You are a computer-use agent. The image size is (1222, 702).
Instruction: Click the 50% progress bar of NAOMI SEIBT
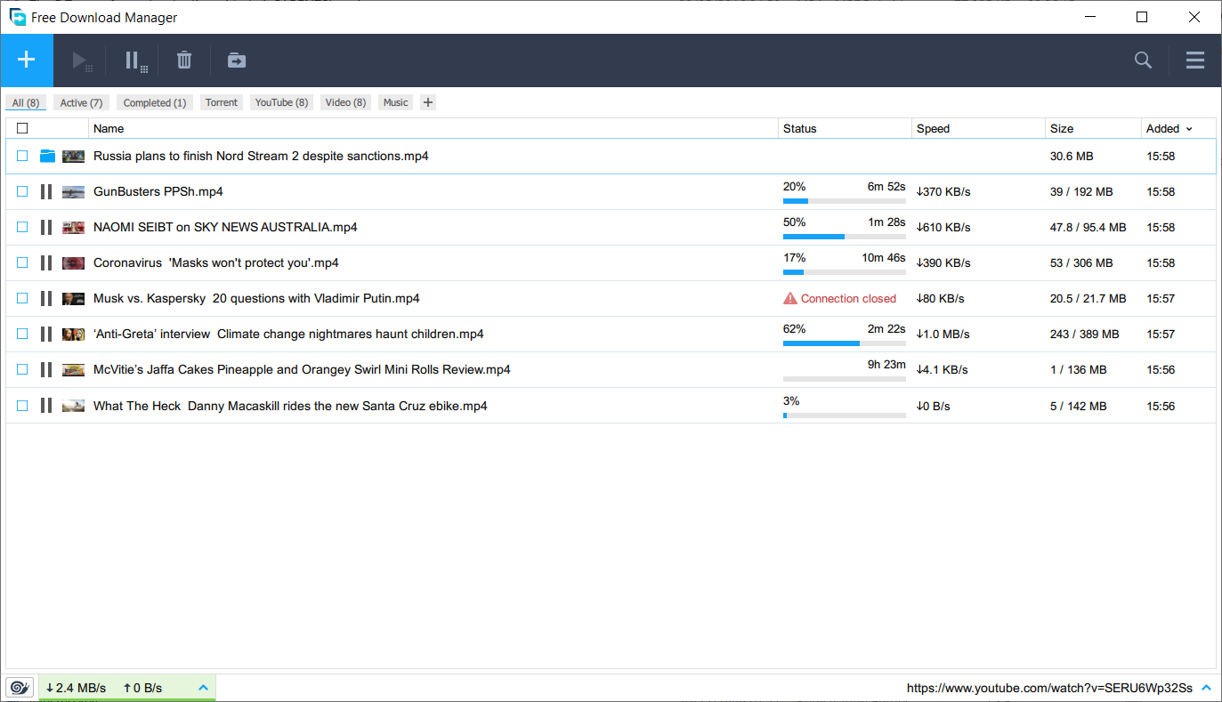(845, 237)
